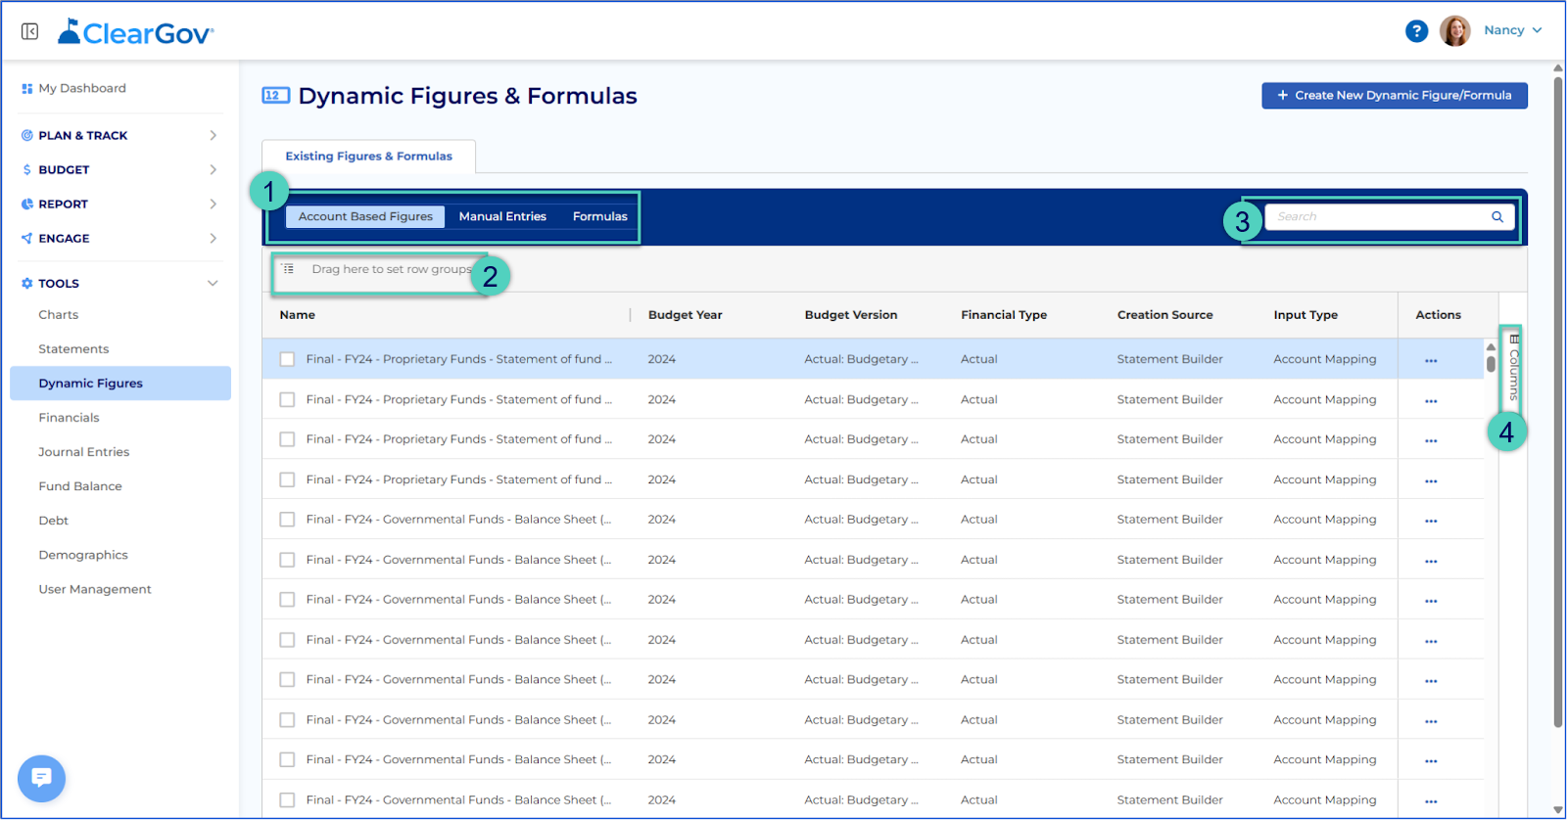The height and width of the screenshot is (820, 1567).
Task: Click the row groups list icon
Action: pyautogui.click(x=288, y=269)
